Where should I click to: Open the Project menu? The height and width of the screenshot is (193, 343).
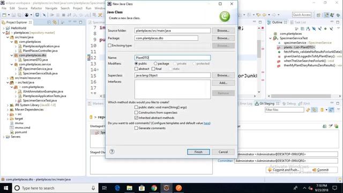78,8
